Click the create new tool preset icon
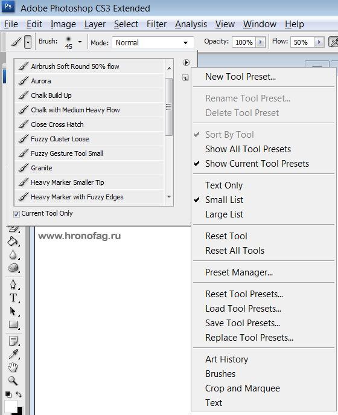This screenshot has height=415, width=338. click(x=185, y=77)
